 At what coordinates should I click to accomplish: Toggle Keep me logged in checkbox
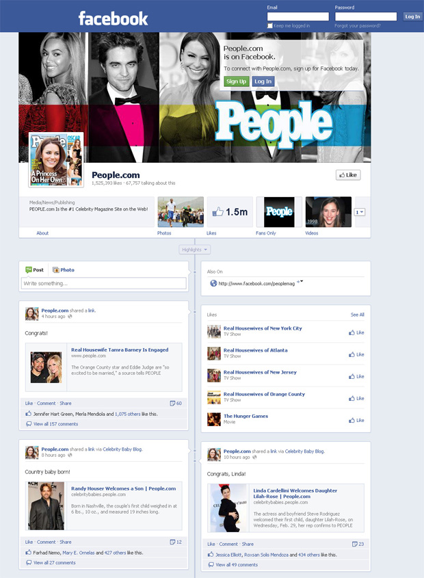tap(270, 26)
